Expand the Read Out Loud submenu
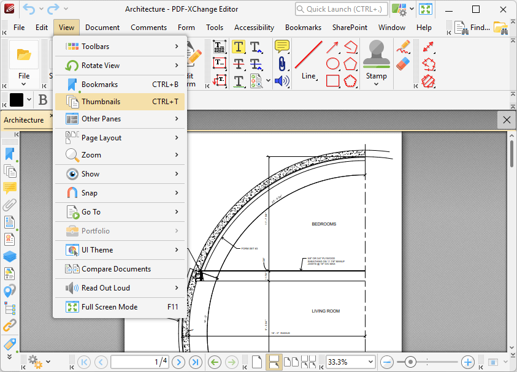This screenshot has height=372, width=517. coord(120,287)
